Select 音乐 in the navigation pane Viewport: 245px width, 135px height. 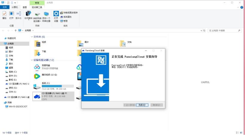(x=11, y=64)
